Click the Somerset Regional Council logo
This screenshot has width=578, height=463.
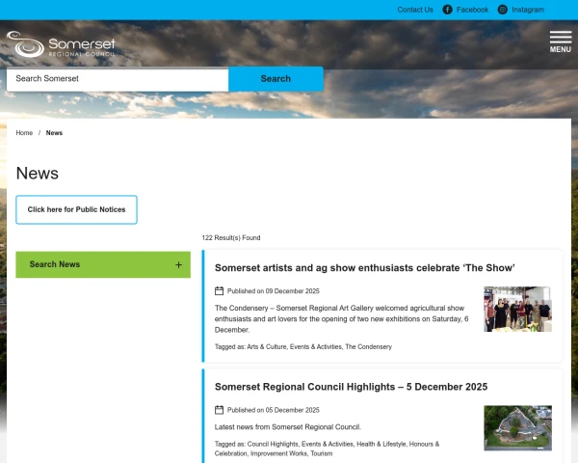(61, 44)
